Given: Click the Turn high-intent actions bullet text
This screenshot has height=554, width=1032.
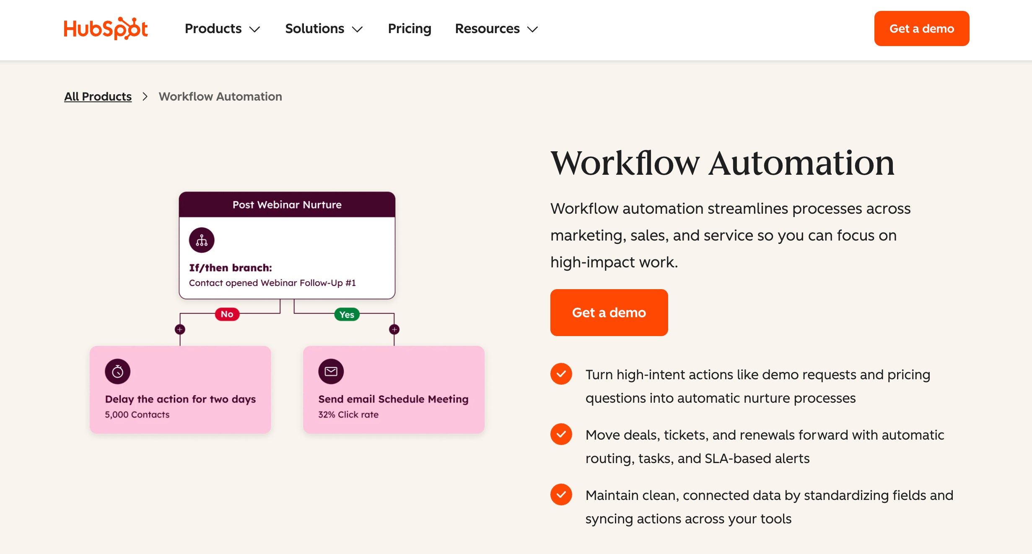Looking at the screenshot, I should 758,386.
